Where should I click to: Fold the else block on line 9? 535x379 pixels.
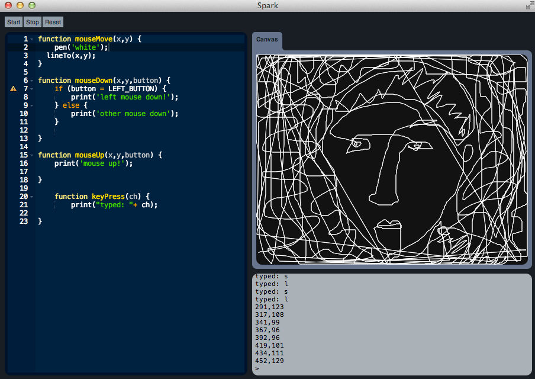[32, 105]
